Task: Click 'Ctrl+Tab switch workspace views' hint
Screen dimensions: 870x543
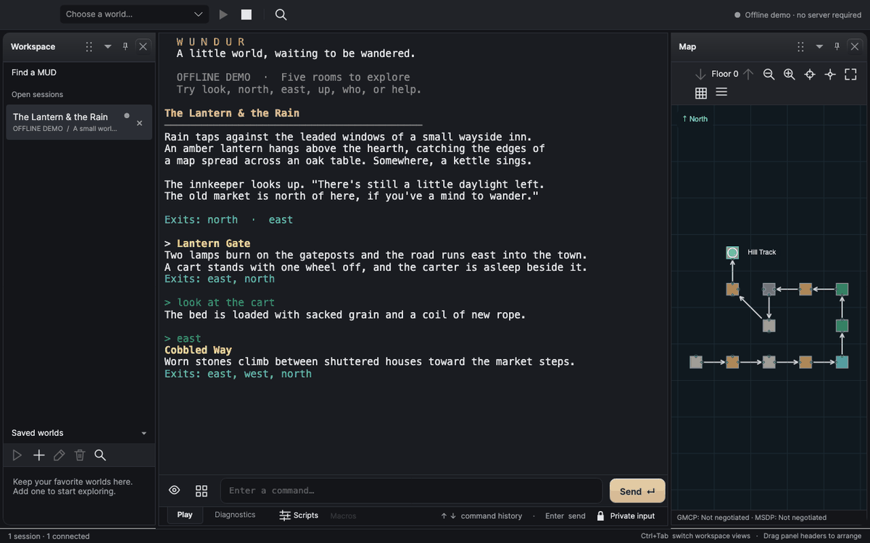Action: point(695,536)
